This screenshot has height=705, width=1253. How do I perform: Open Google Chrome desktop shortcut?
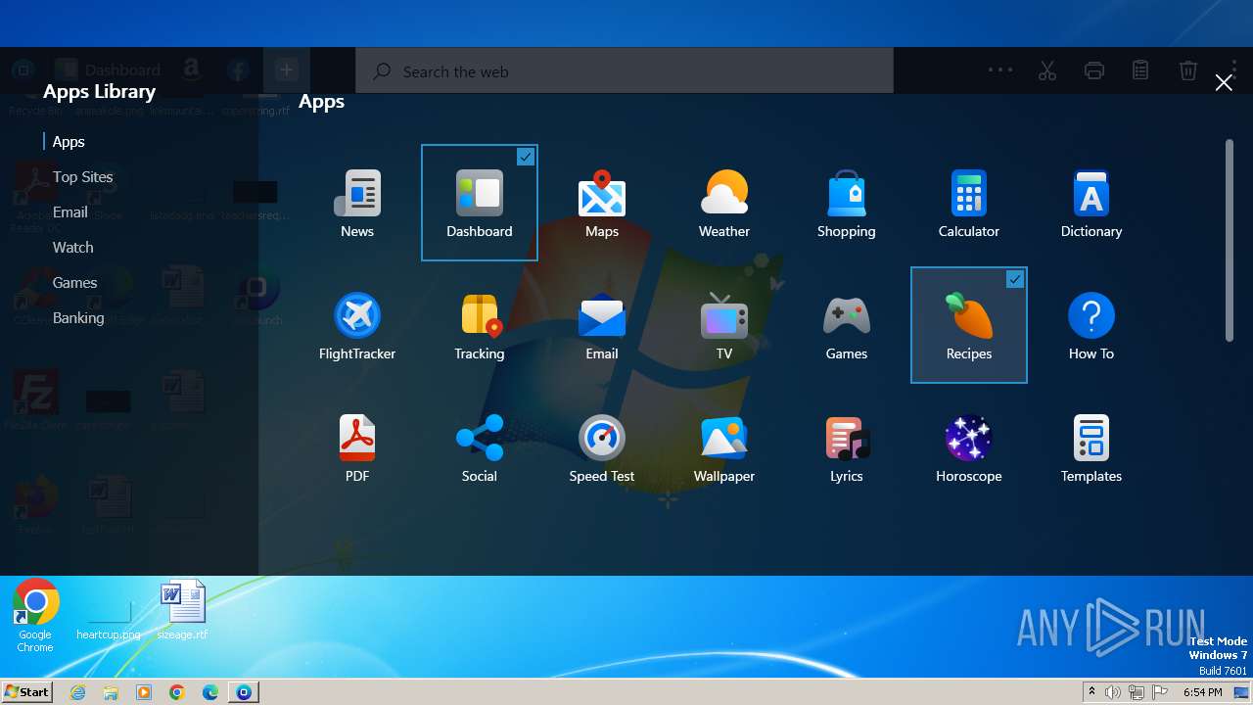pyautogui.click(x=35, y=615)
